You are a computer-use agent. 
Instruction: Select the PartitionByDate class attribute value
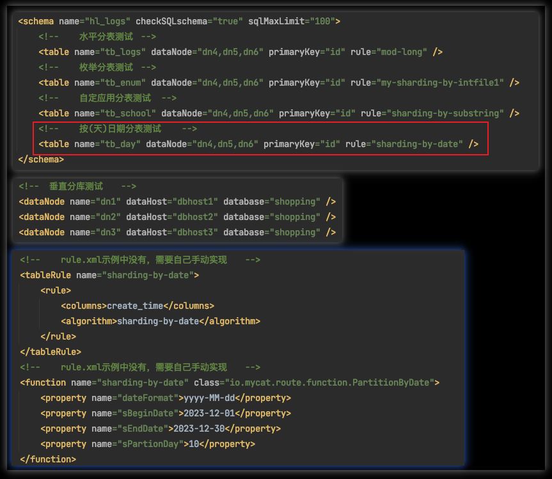pyautogui.click(x=327, y=382)
